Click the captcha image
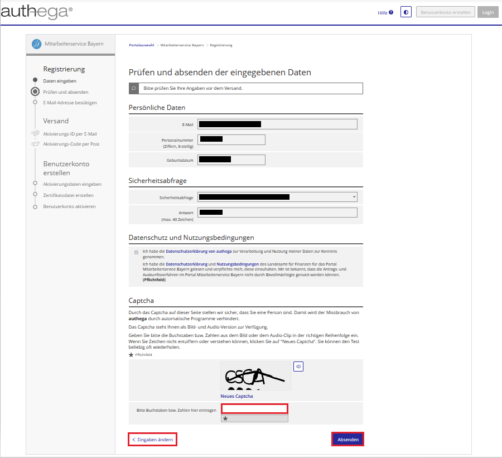Viewport: 502px width, 458px height. pos(255,375)
